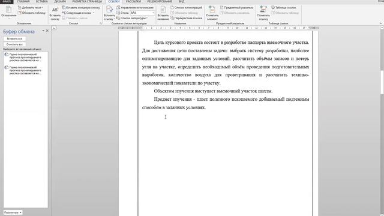Click Предметный указатель insert index button

pos(236,8)
